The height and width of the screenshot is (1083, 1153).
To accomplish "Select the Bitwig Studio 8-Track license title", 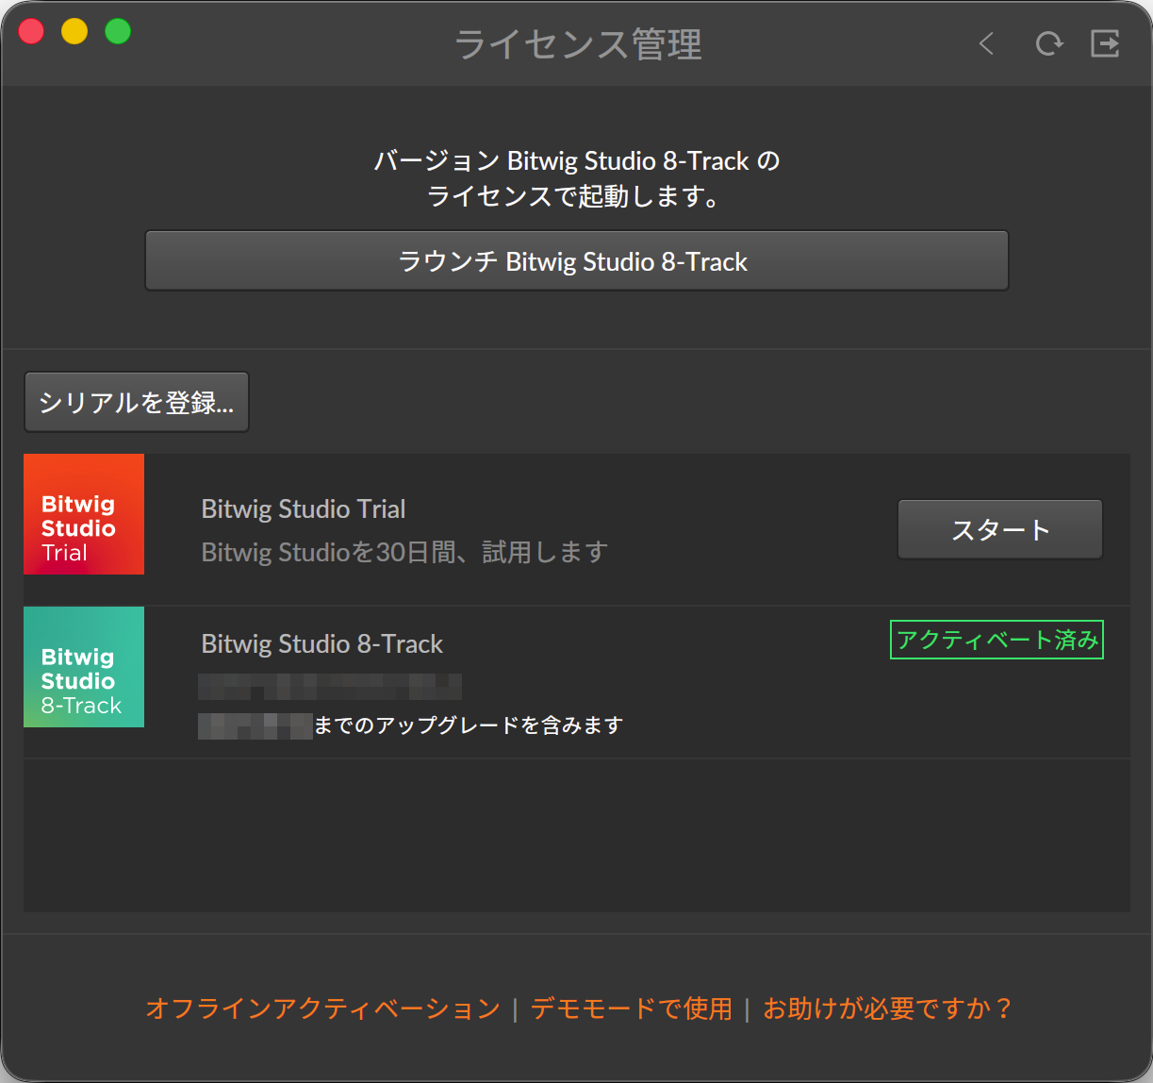I will point(322,644).
